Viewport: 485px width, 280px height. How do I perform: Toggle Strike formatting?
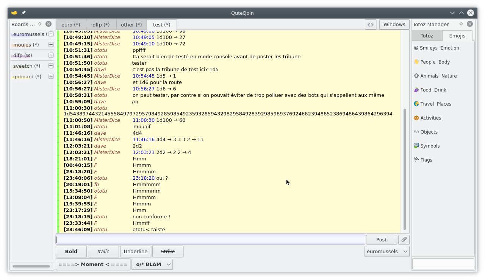click(x=168, y=252)
